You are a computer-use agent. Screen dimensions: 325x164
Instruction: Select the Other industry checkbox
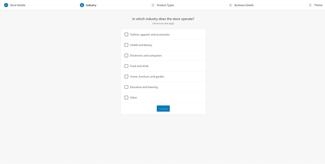[126, 98]
